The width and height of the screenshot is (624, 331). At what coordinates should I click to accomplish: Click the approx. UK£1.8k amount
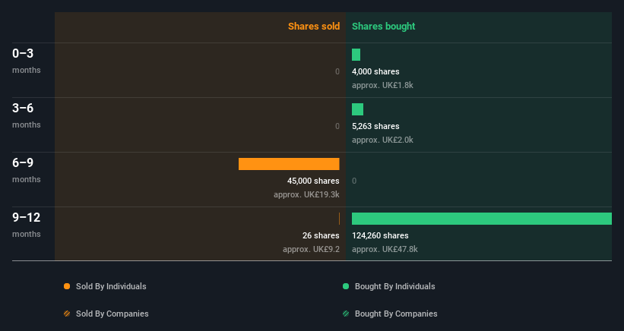click(382, 85)
